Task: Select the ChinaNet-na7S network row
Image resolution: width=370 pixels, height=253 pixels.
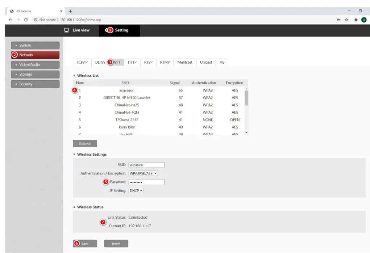Action: pos(159,105)
